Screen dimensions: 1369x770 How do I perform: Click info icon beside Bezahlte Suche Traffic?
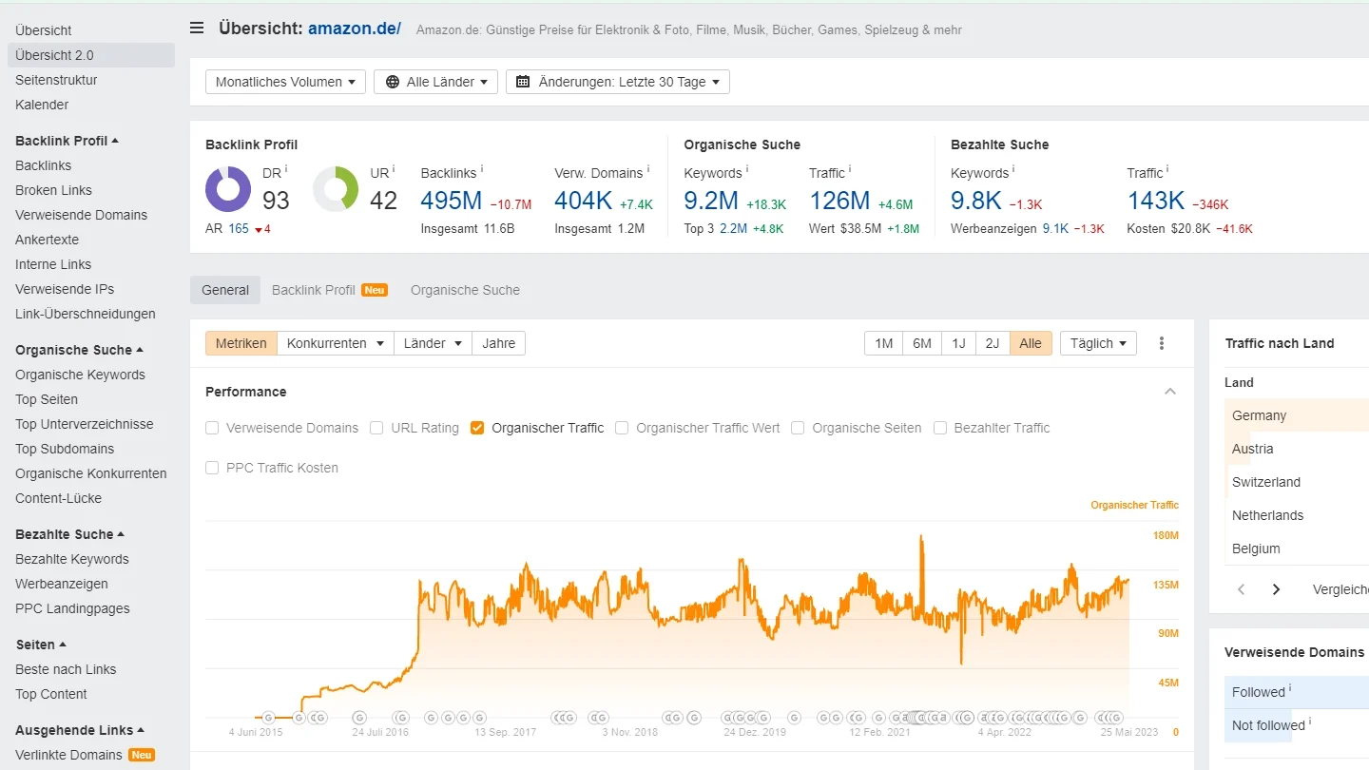click(1167, 169)
